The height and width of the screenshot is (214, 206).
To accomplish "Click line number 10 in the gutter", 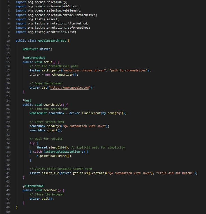I will (8, 41).
